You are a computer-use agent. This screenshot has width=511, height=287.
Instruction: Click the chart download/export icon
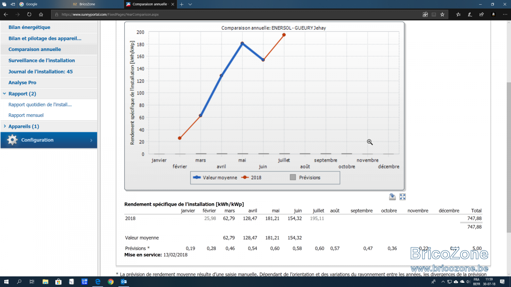click(393, 197)
